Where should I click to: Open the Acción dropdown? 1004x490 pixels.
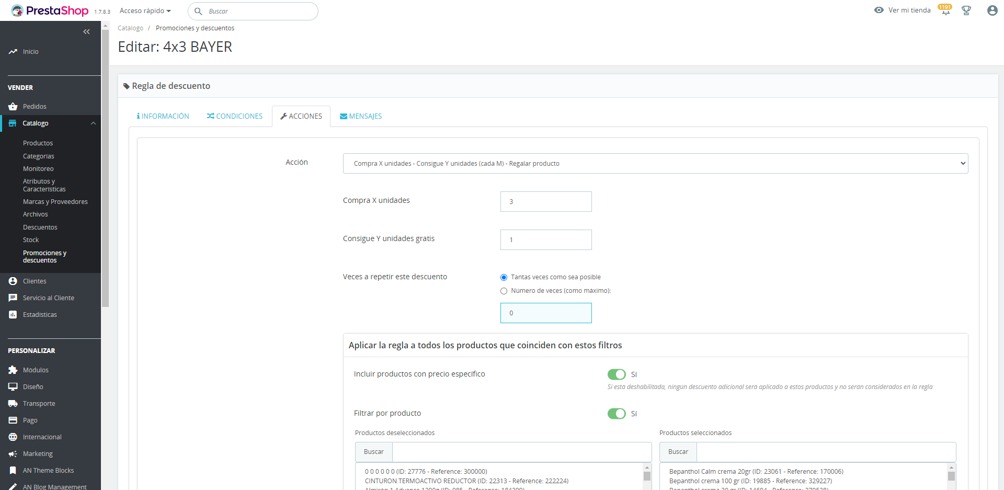click(655, 164)
